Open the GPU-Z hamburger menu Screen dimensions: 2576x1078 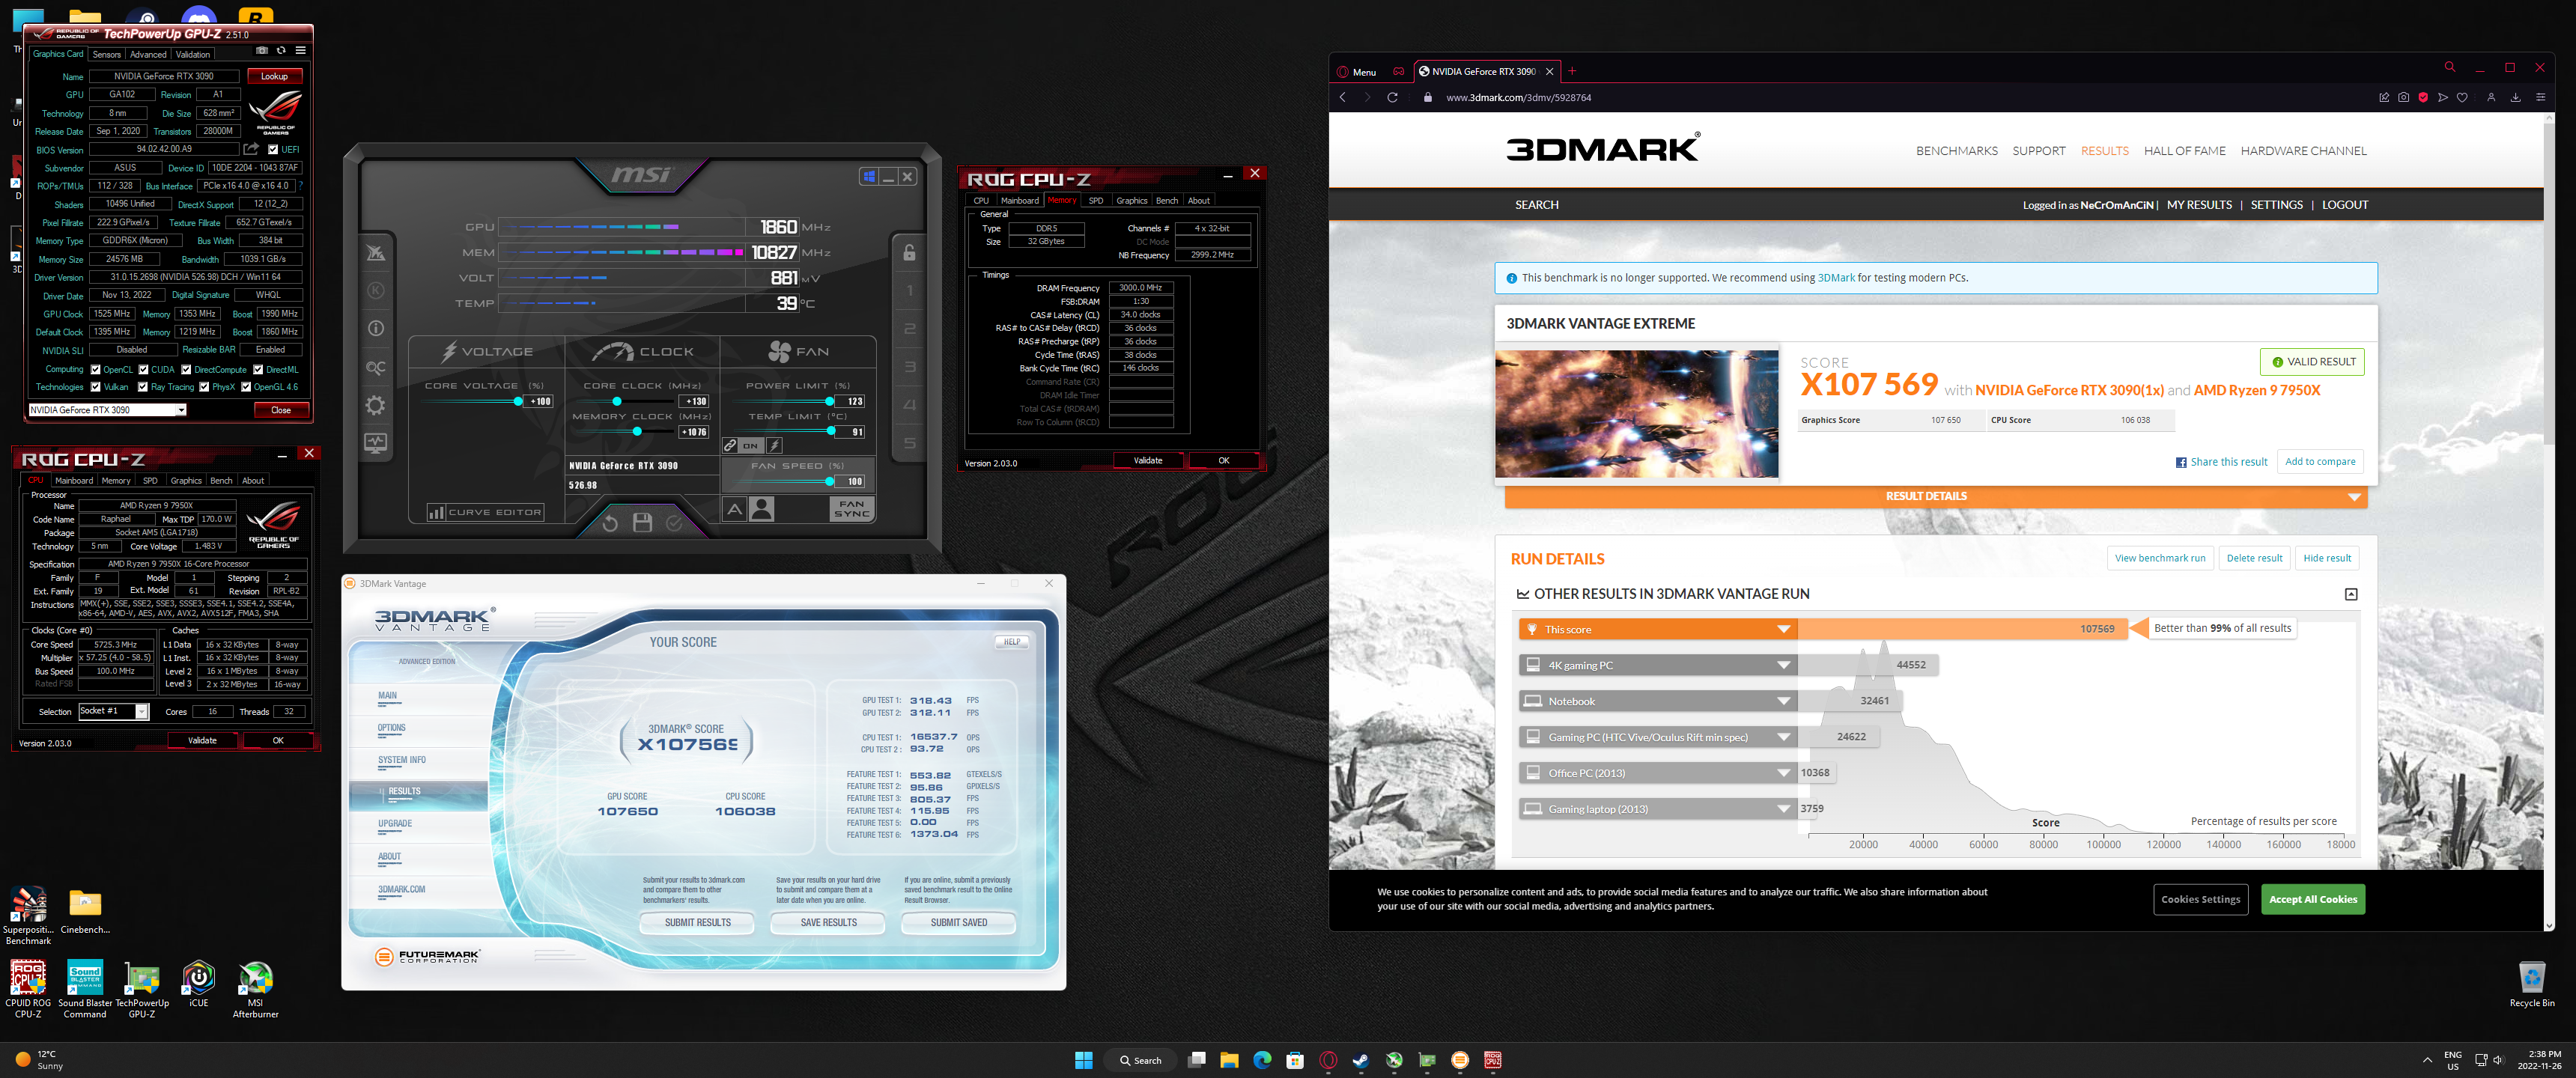point(300,51)
